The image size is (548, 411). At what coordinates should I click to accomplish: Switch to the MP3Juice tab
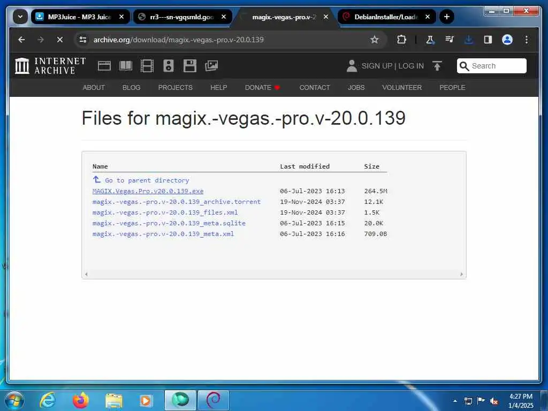[x=80, y=17]
